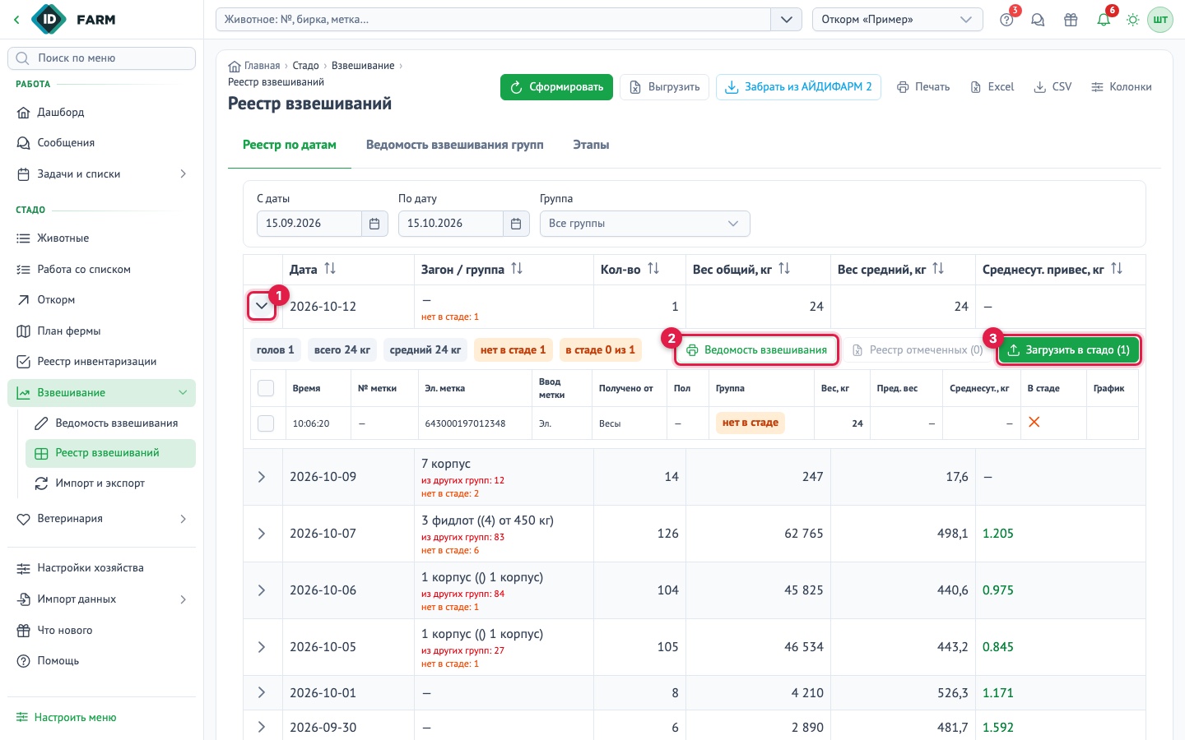Open notifications bell icon
This screenshot has width=1185, height=740.
point(1104,20)
